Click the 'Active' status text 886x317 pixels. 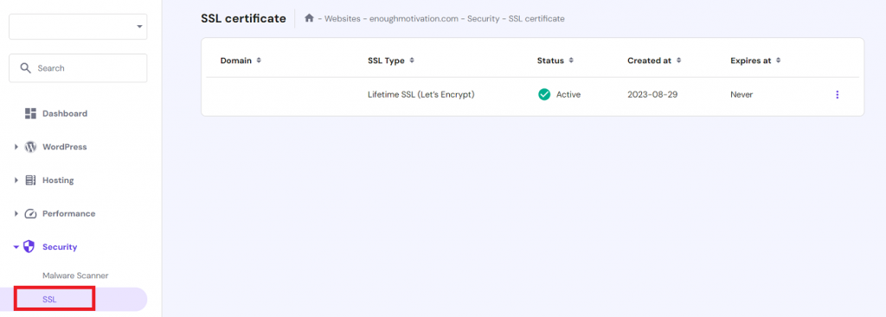coord(568,95)
